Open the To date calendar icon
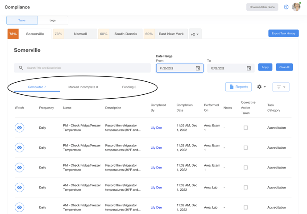 [x=249, y=68]
